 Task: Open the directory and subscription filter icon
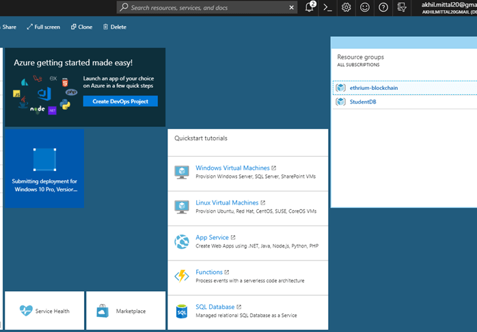point(402,7)
